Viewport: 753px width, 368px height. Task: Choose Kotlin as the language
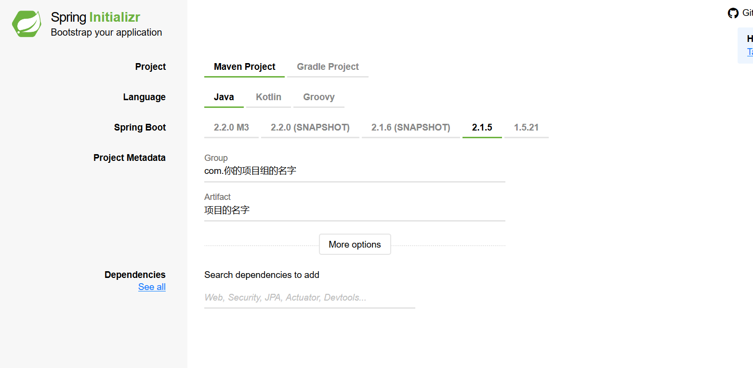pyautogui.click(x=268, y=97)
